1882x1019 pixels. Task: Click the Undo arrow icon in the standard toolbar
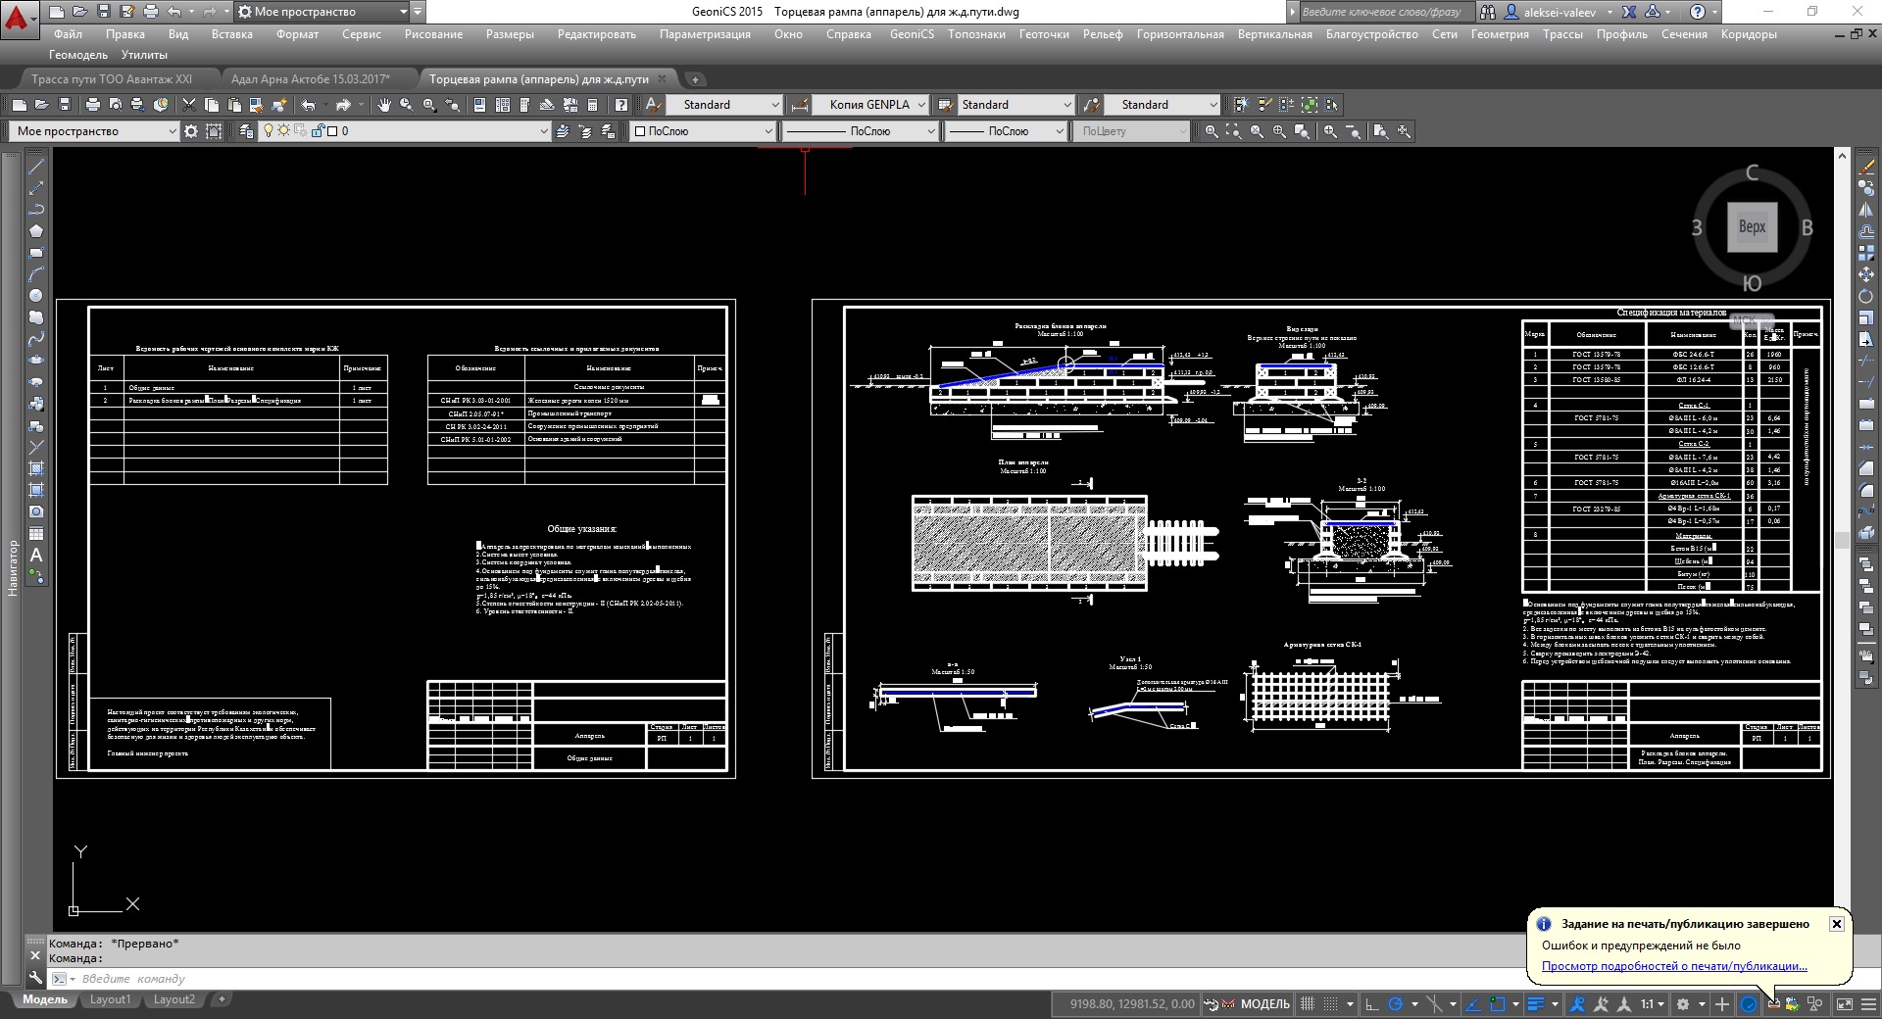(308, 105)
